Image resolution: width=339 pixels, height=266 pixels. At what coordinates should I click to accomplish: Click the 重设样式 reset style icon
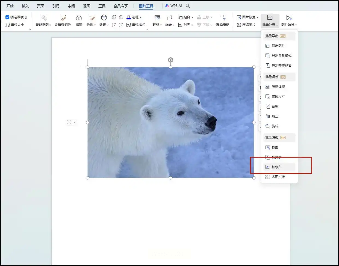129,25
